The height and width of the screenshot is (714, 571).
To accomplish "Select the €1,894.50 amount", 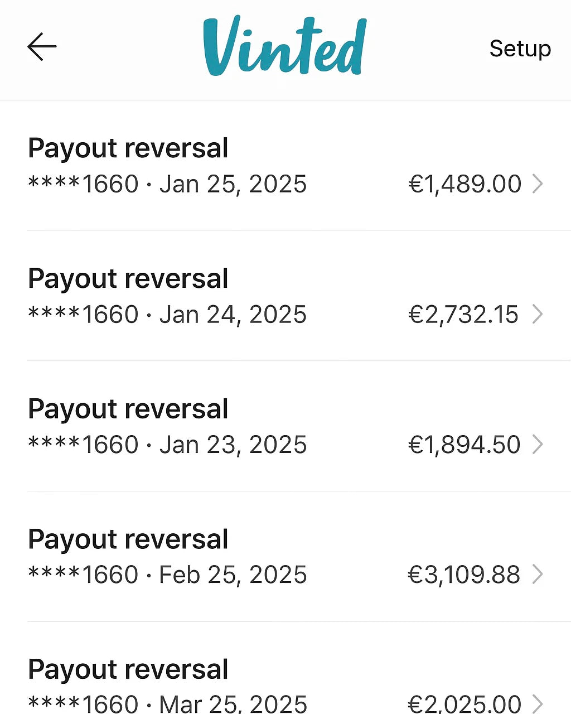I will point(464,445).
